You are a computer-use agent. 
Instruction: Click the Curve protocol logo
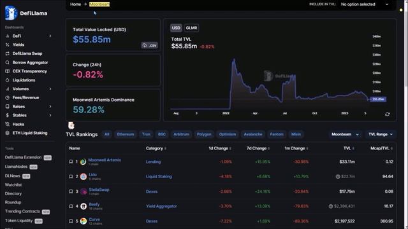[84, 221]
